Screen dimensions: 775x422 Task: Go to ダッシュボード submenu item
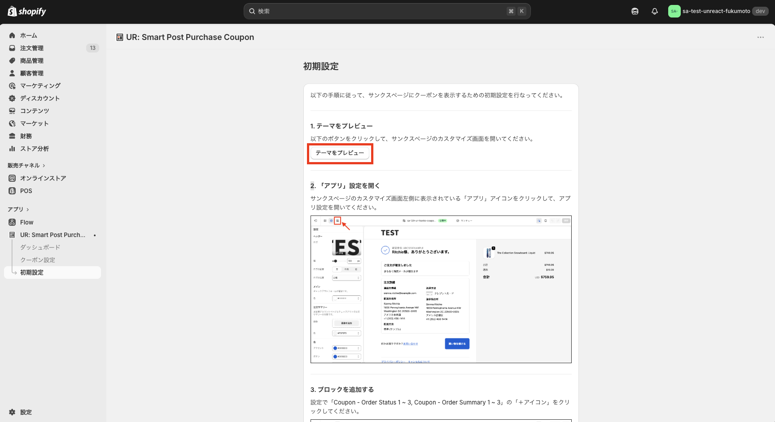40,247
